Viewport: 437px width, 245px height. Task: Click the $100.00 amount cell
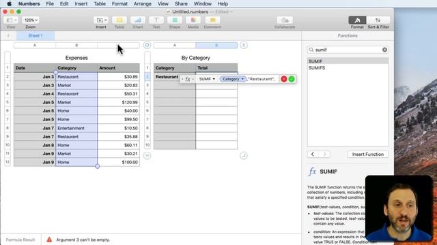point(118,162)
